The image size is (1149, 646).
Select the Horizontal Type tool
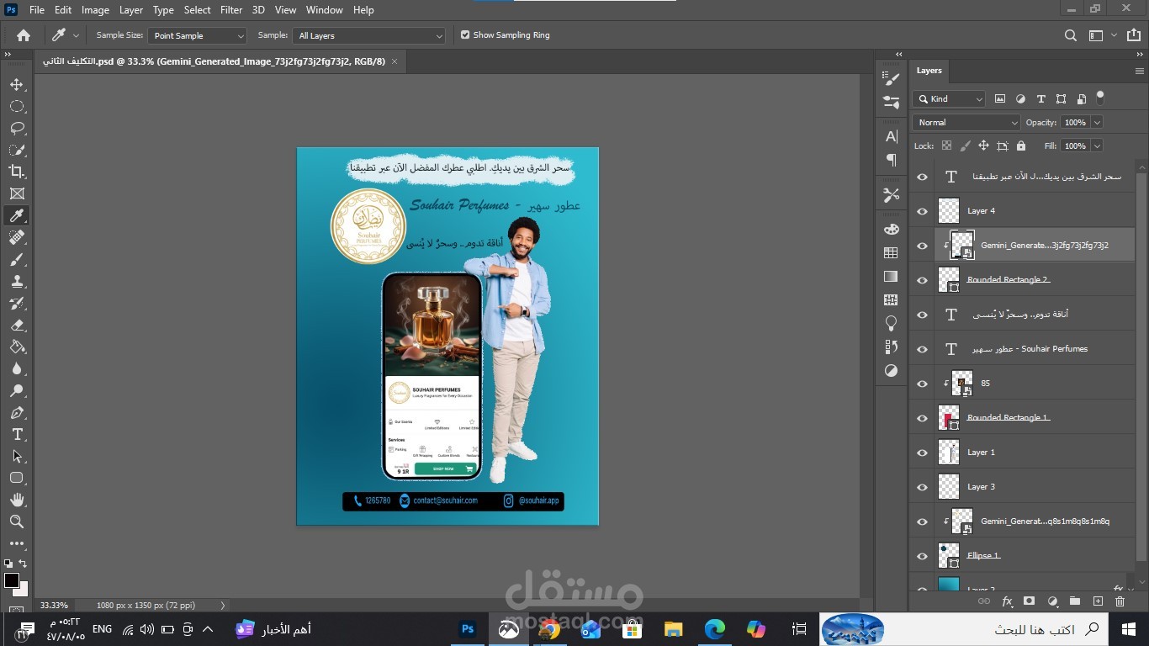tap(17, 435)
